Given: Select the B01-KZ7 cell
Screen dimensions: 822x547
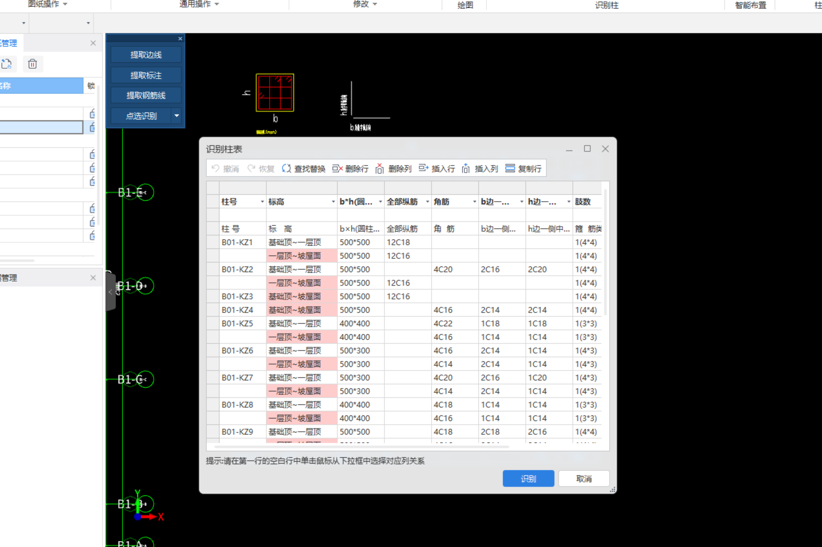Looking at the screenshot, I should pos(243,378).
